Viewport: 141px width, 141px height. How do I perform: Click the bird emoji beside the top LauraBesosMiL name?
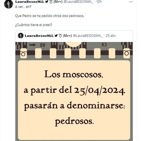point(47,2)
